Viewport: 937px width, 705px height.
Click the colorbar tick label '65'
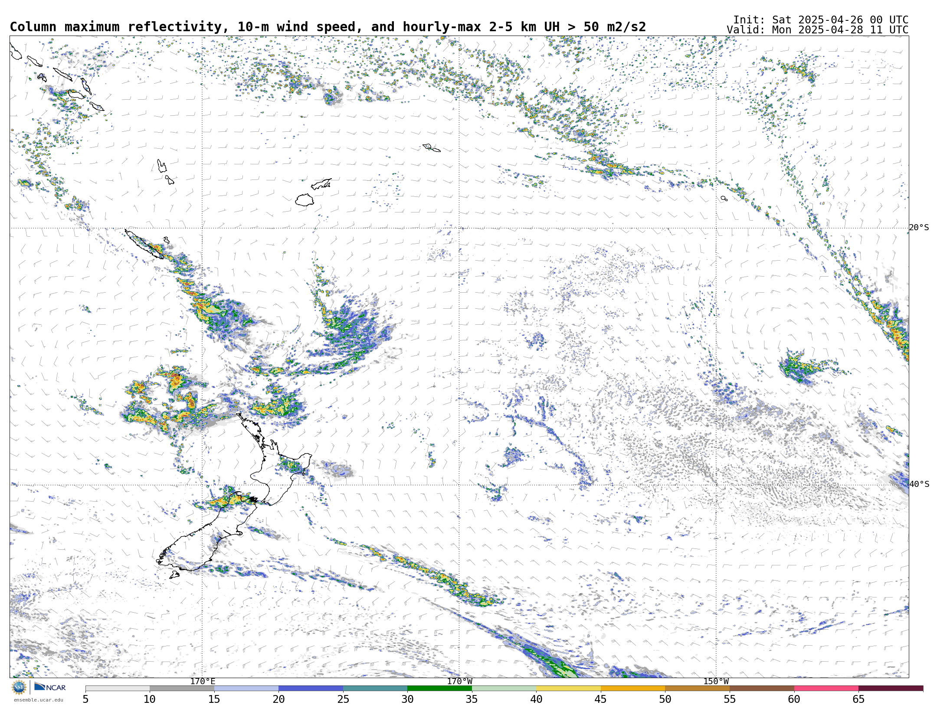858,699
